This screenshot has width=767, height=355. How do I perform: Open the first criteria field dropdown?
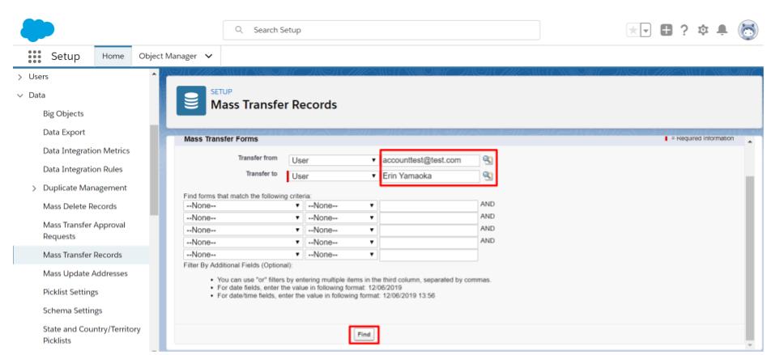243,205
